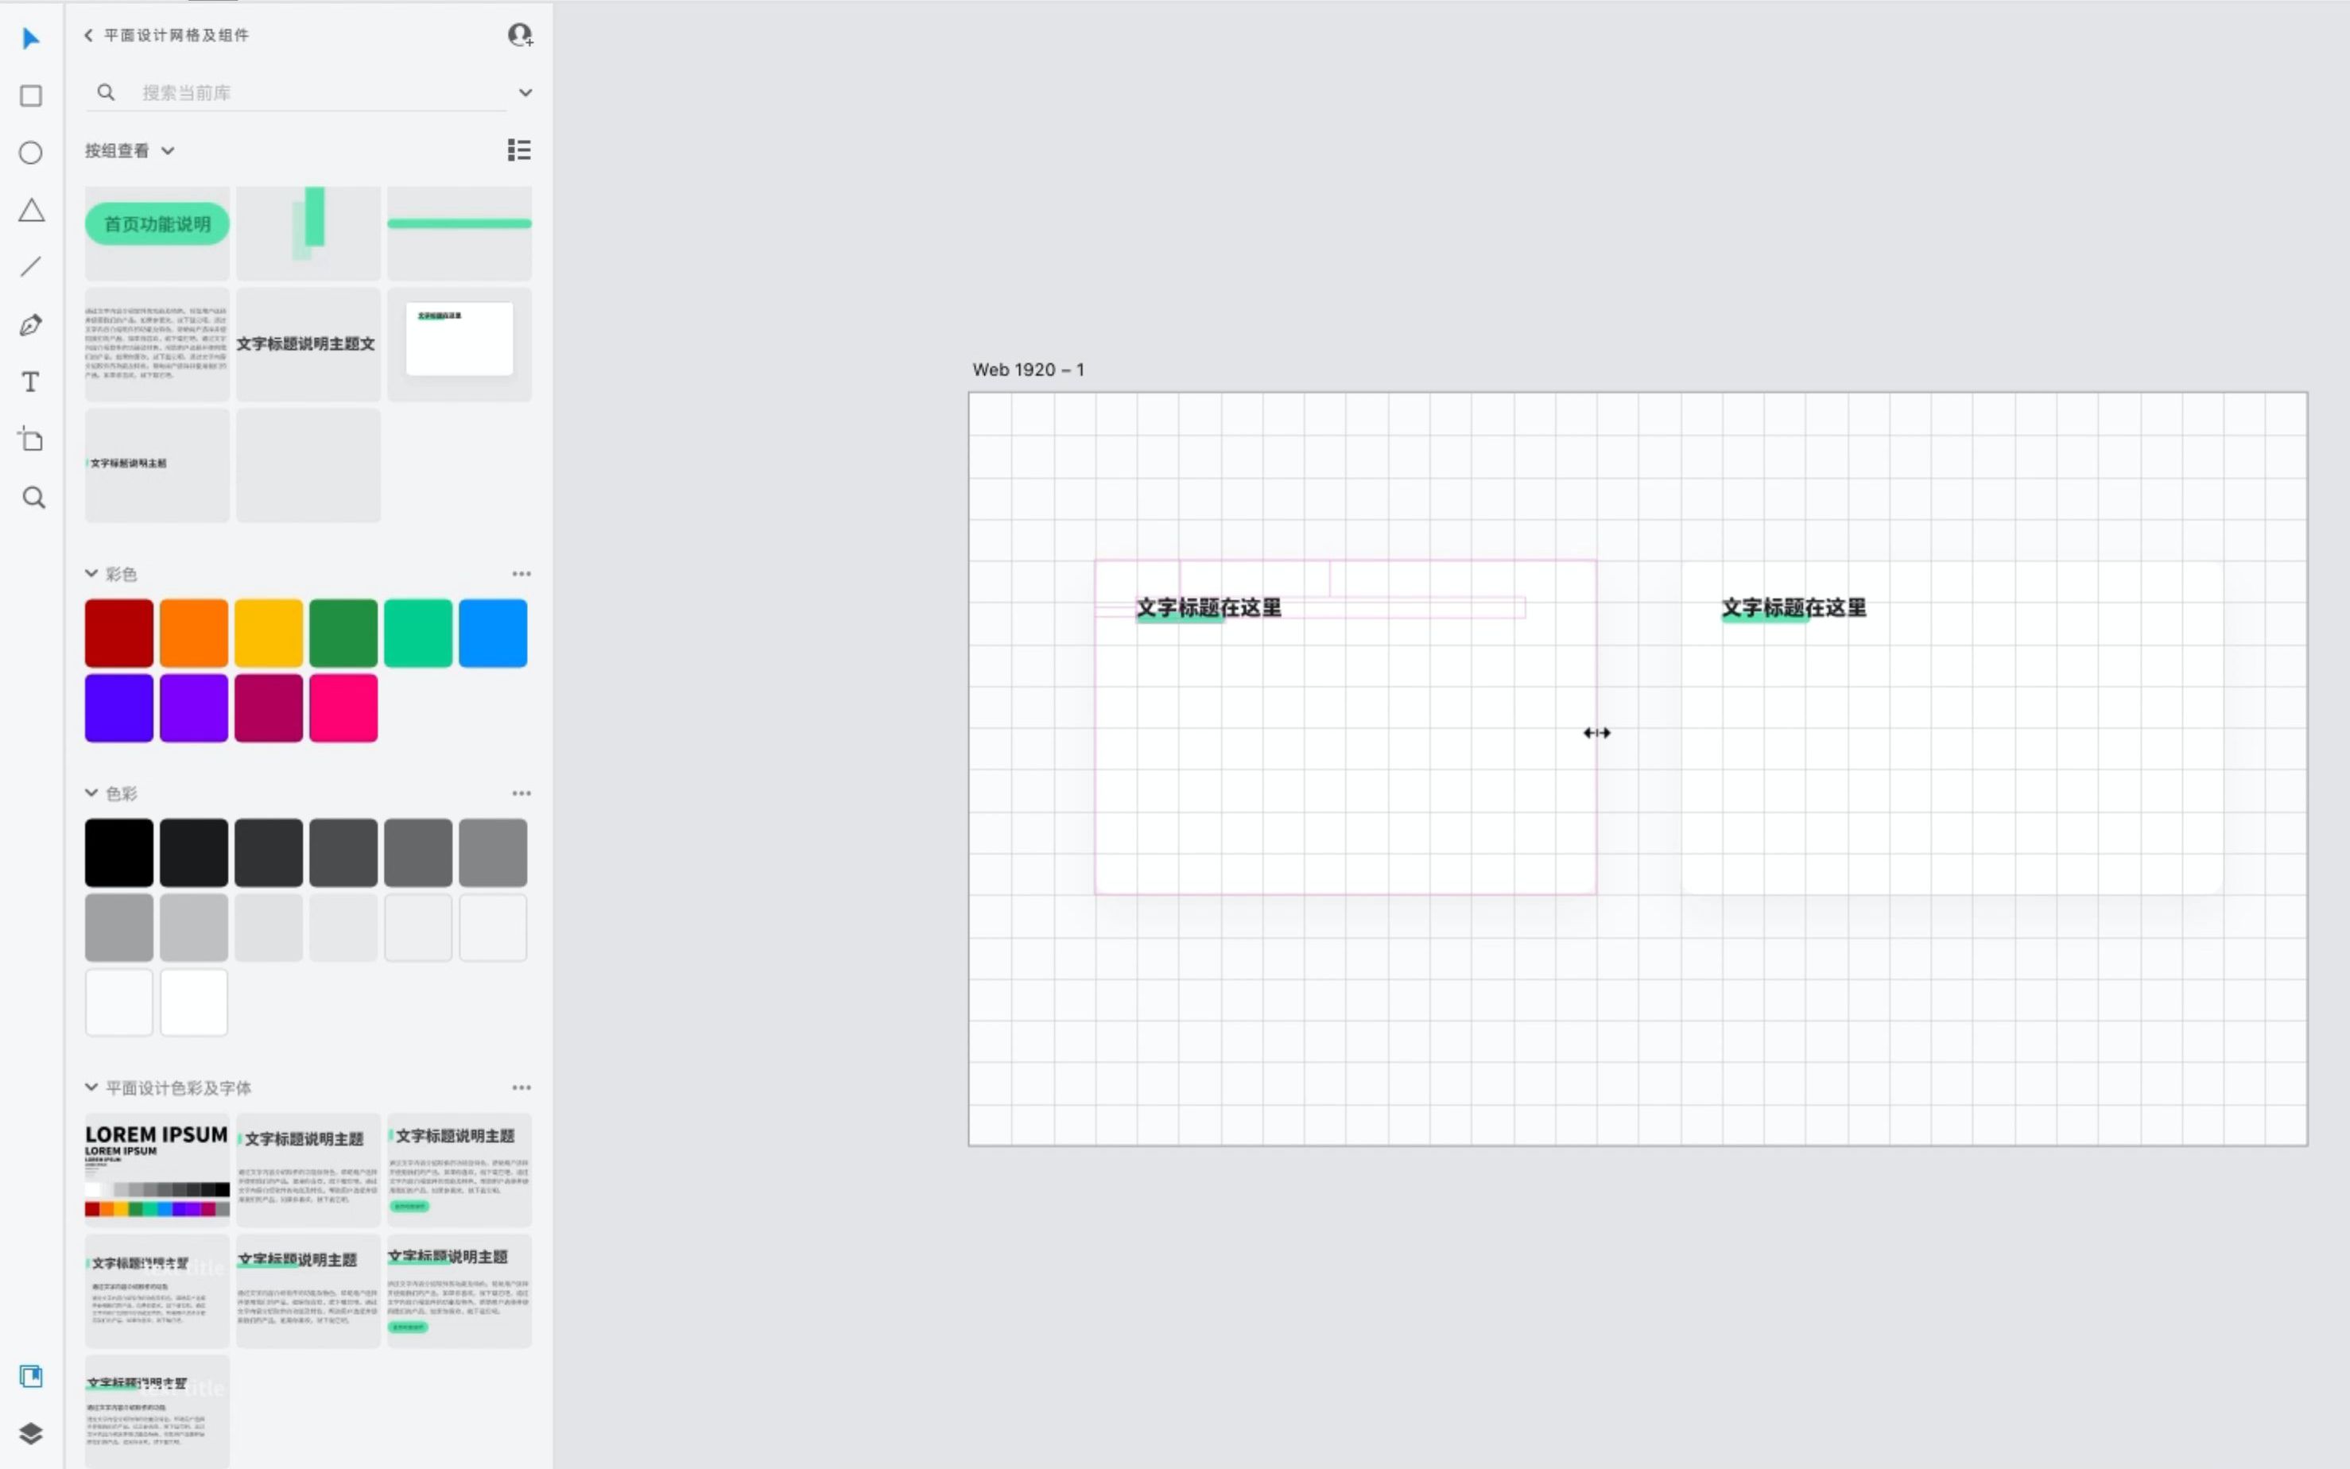Image resolution: width=2350 pixels, height=1469 pixels.
Task: Select the green horizontal line component
Action: click(460, 224)
